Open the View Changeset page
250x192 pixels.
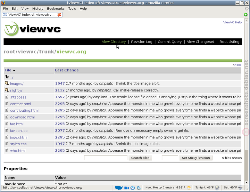pyautogui.click(x=201, y=42)
